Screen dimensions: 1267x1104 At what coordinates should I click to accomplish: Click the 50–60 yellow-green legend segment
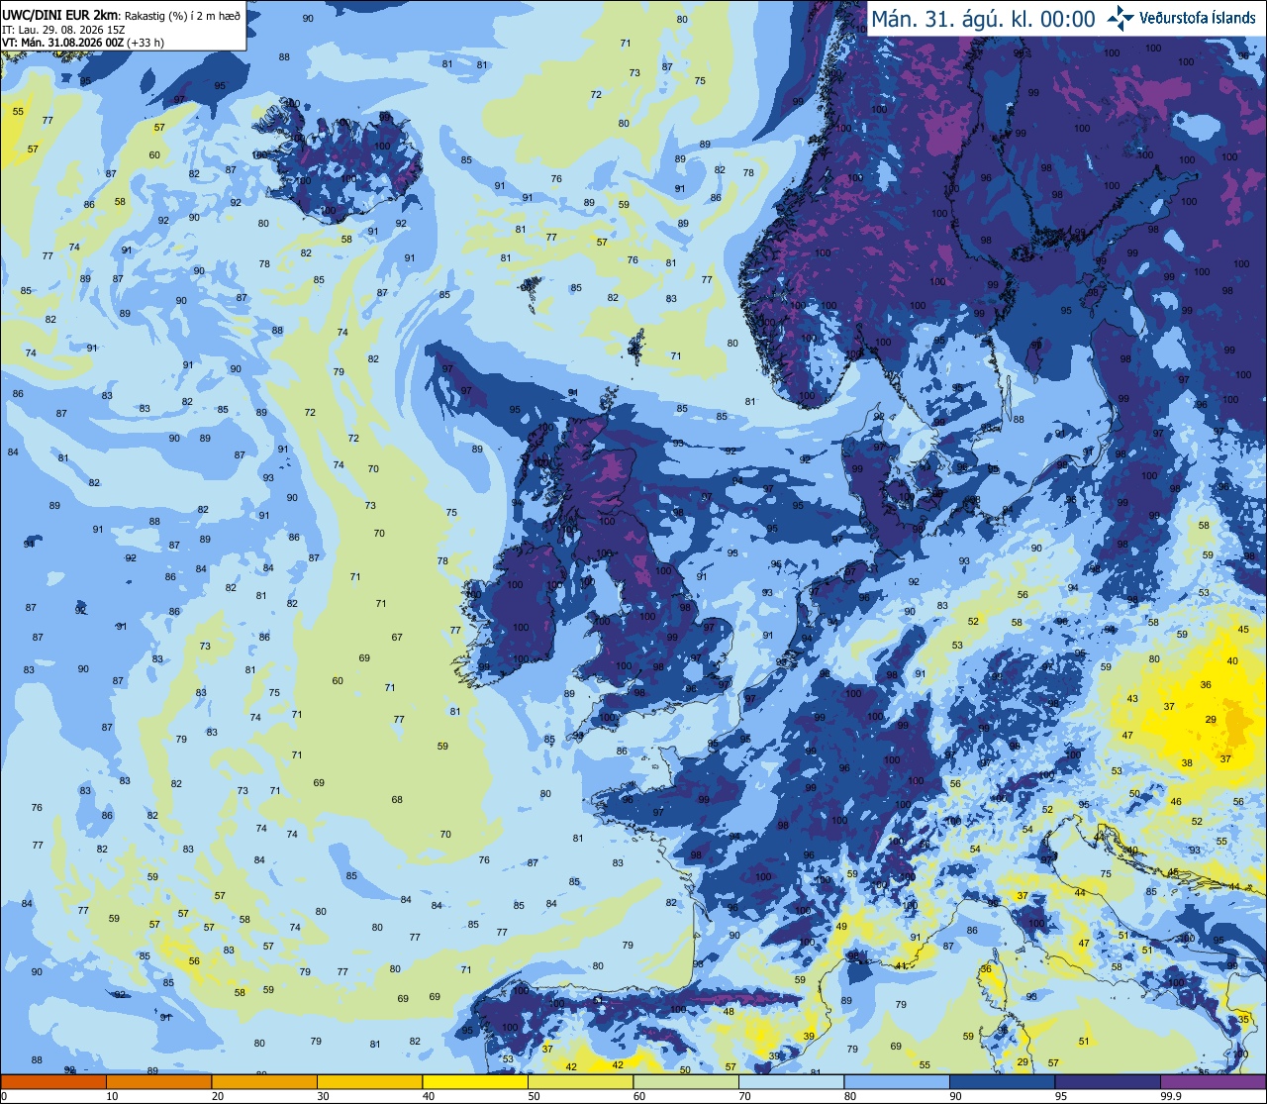point(580,1081)
